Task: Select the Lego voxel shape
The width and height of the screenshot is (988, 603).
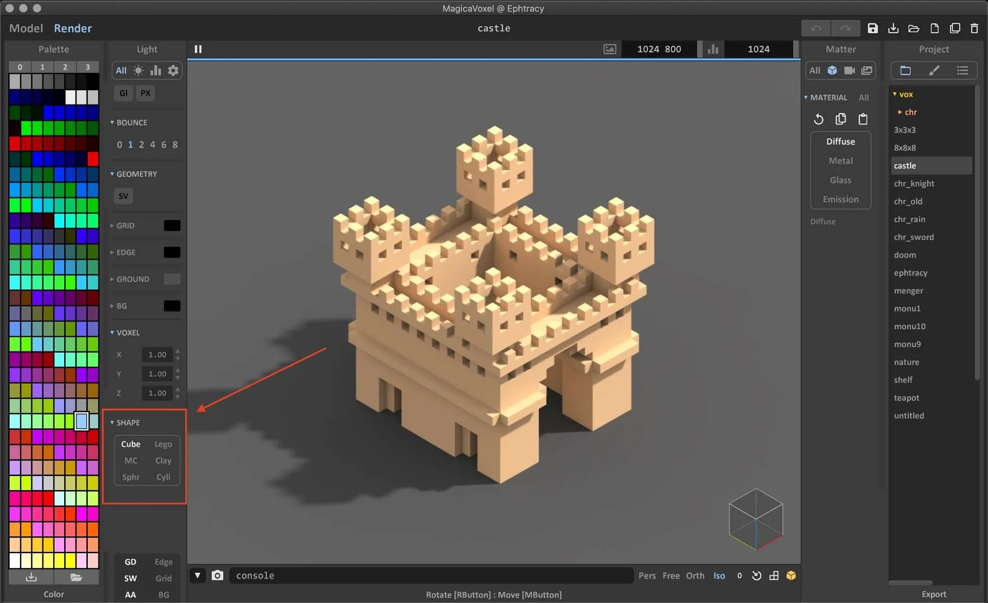Action: 163,444
